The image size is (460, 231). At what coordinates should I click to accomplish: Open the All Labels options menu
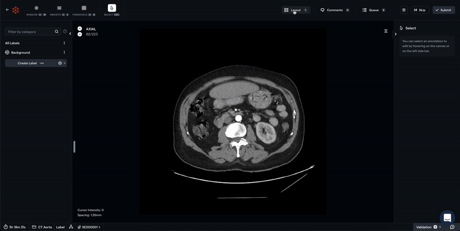coord(64,43)
